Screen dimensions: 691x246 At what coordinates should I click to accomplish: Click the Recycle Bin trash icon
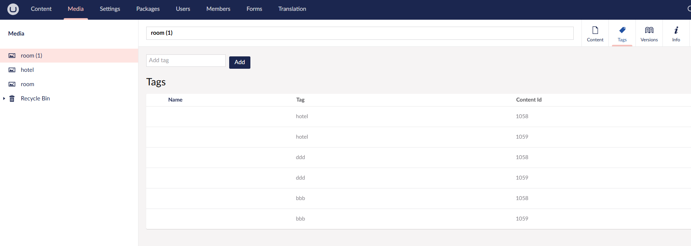pos(12,98)
